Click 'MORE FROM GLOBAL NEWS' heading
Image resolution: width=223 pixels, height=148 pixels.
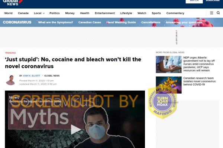click(170, 53)
